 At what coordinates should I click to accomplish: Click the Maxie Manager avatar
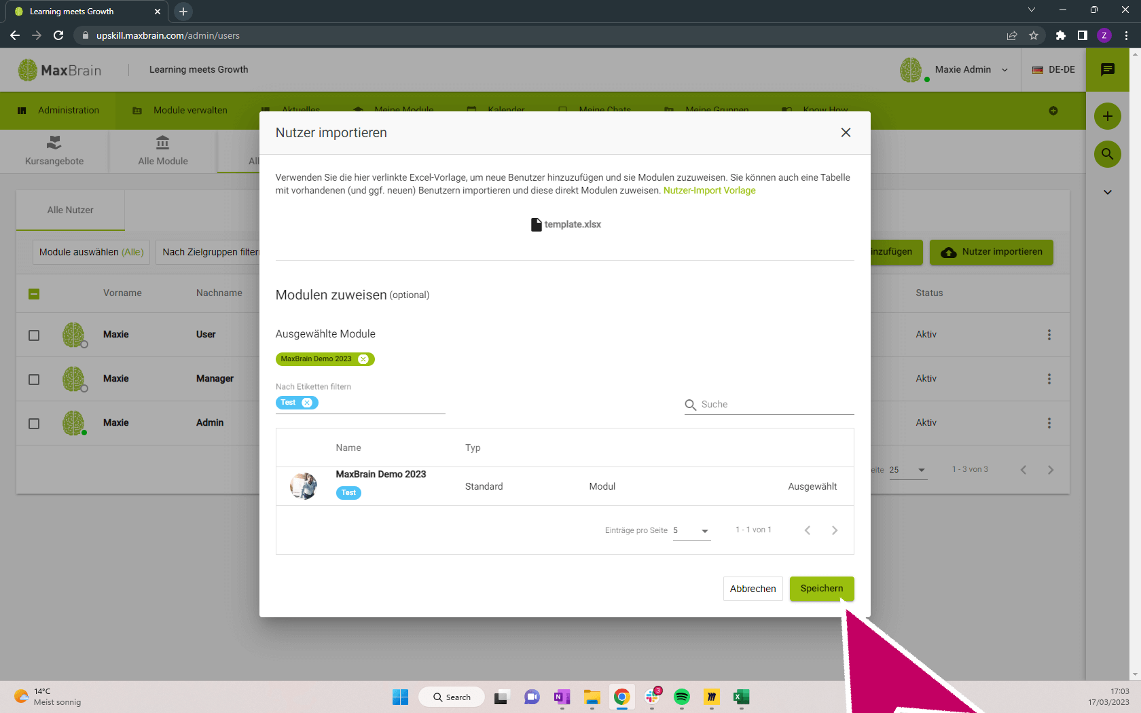click(74, 379)
